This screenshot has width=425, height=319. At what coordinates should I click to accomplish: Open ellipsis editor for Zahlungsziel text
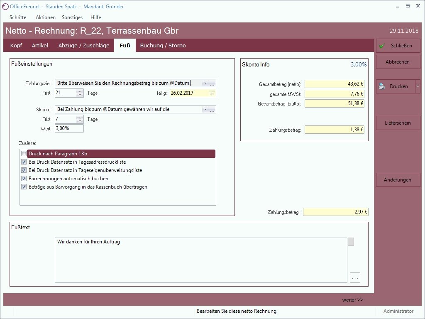tap(212, 83)
